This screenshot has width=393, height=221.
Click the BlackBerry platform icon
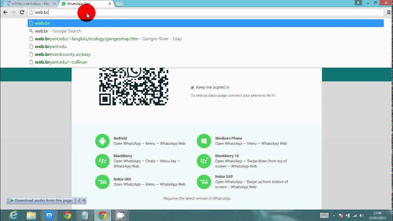(102, 161)
